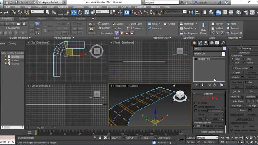Open the key mode Selected dropdown
This screenshot has width=258, height=145.
(x=207, y=137)
